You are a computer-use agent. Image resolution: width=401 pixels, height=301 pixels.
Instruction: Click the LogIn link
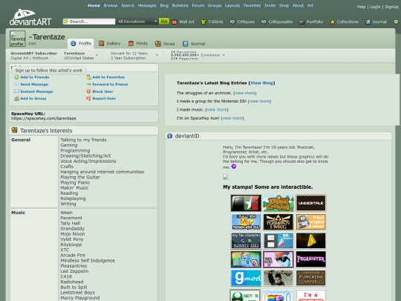pos(375,7)
